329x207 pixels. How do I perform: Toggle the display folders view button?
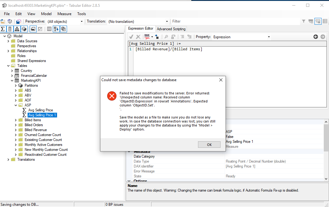pos(33,29)
